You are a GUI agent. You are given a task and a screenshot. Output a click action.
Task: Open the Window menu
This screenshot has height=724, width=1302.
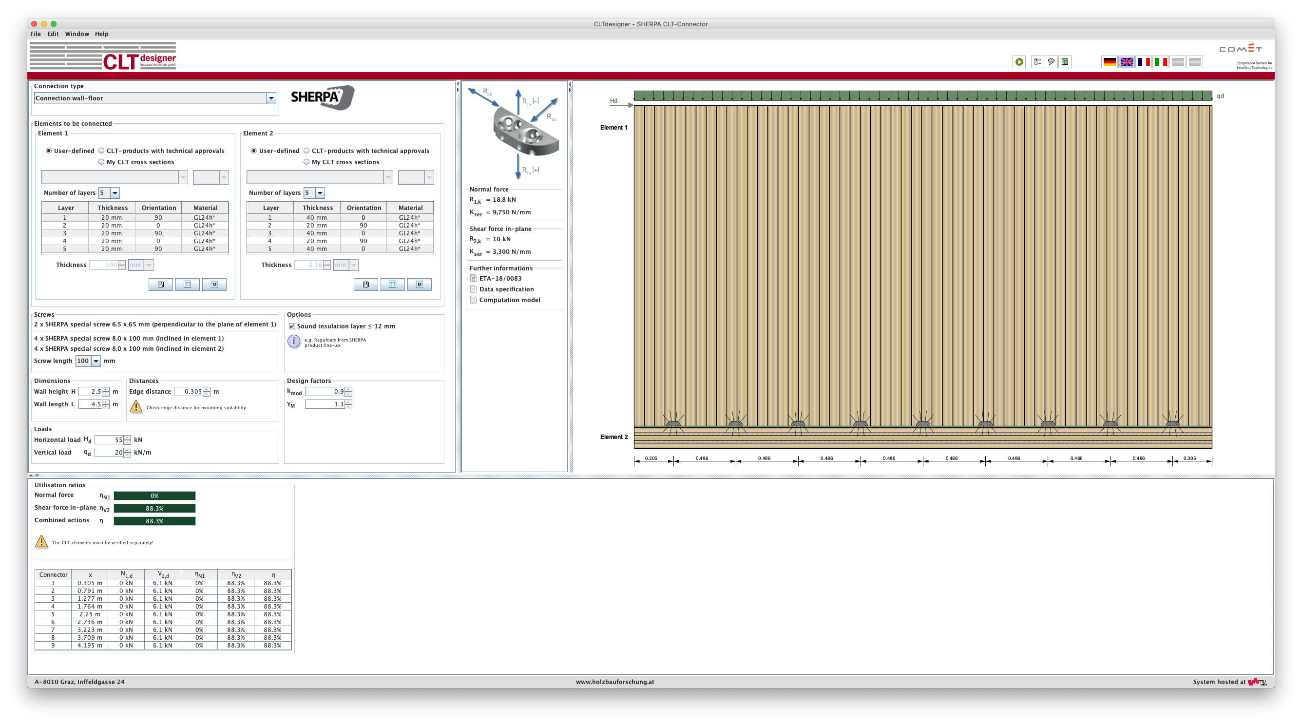pos(77,34)
